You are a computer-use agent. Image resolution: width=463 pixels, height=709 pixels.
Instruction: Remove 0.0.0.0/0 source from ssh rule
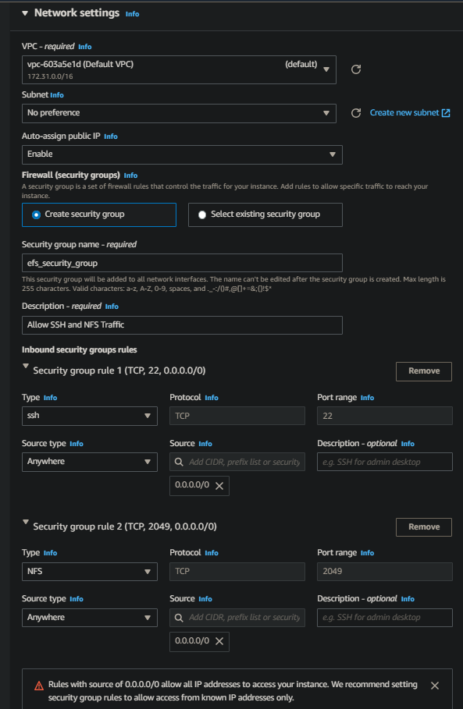click(x=219, y=486)
